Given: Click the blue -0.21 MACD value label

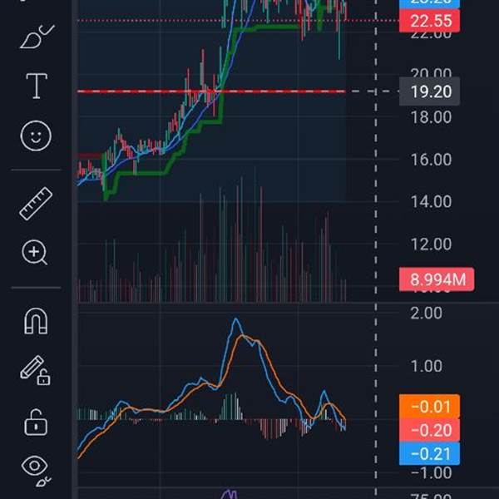Looking at the screenshot, I should click(x=429, y=453).
